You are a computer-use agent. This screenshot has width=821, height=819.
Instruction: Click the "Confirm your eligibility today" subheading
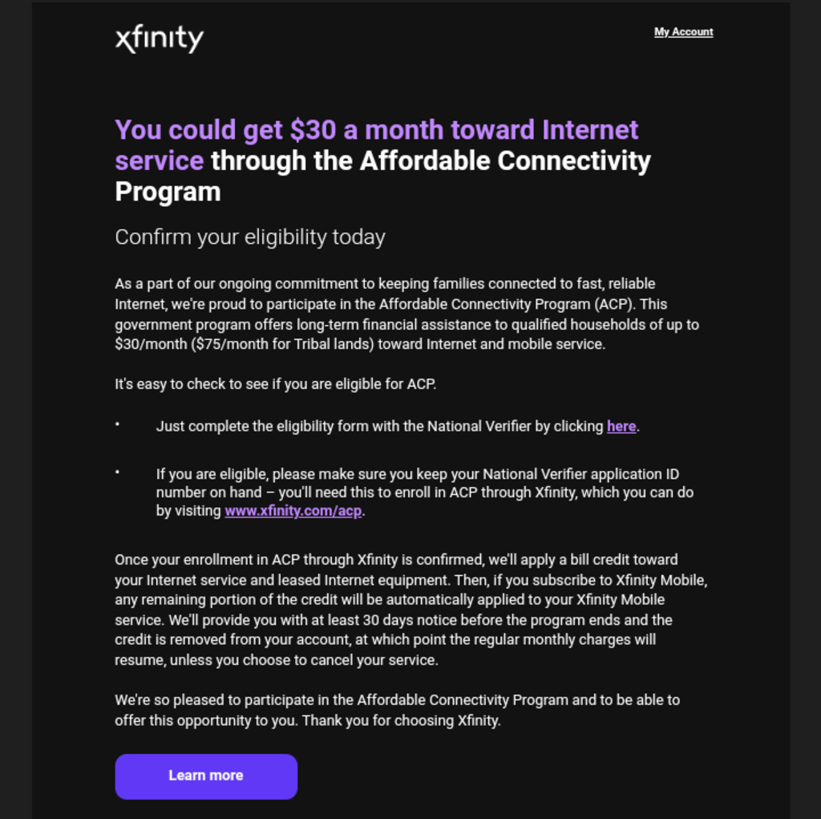point(250,237)
